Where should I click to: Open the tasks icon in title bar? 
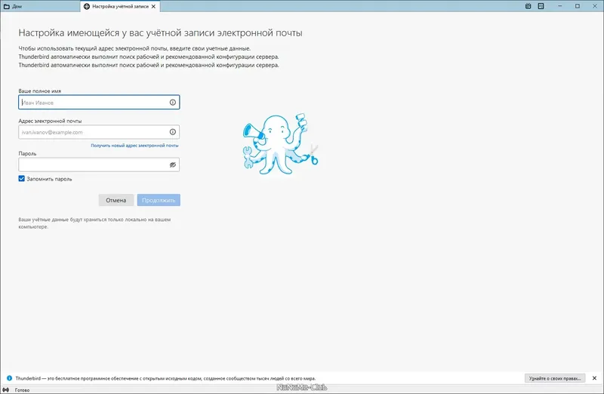click(x=541, y=6)
